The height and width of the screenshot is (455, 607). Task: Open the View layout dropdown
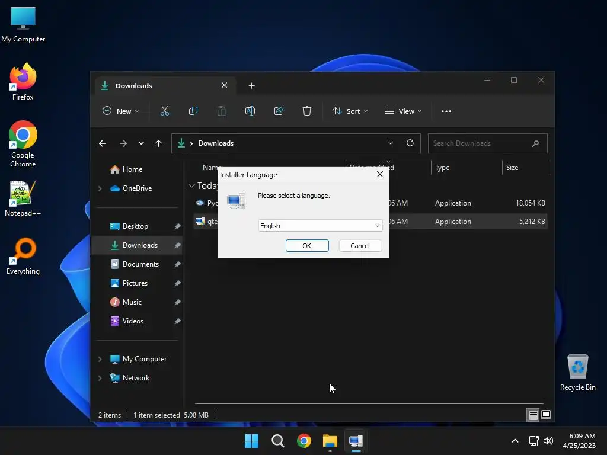[403, 111]
